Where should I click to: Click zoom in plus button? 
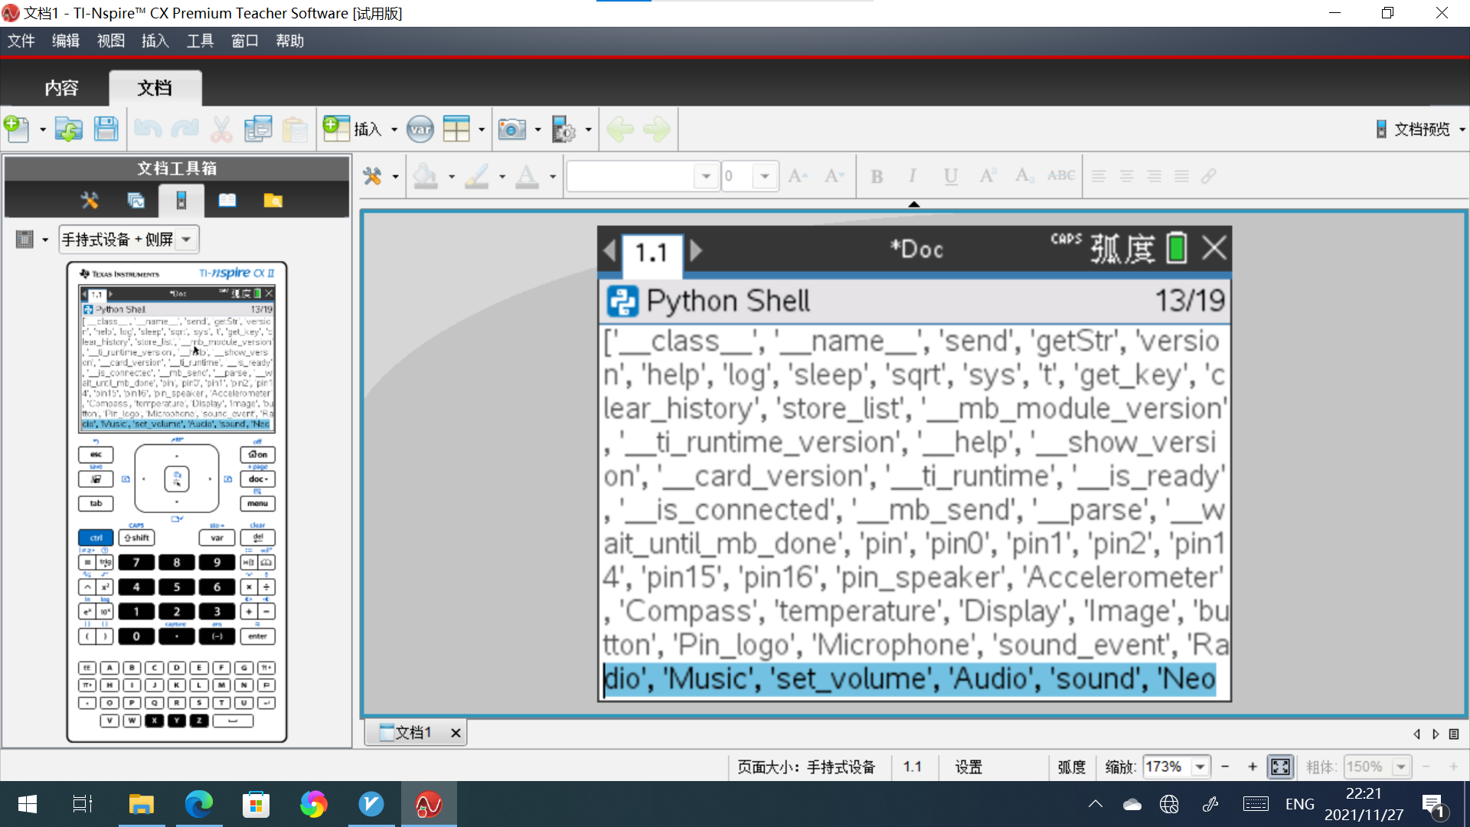click(1253, 767)
